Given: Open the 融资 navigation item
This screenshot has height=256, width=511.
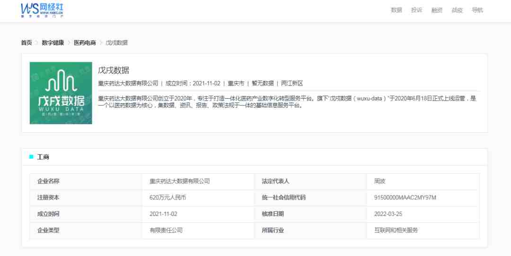Looking at the screenshot, I should pos(437,10).
